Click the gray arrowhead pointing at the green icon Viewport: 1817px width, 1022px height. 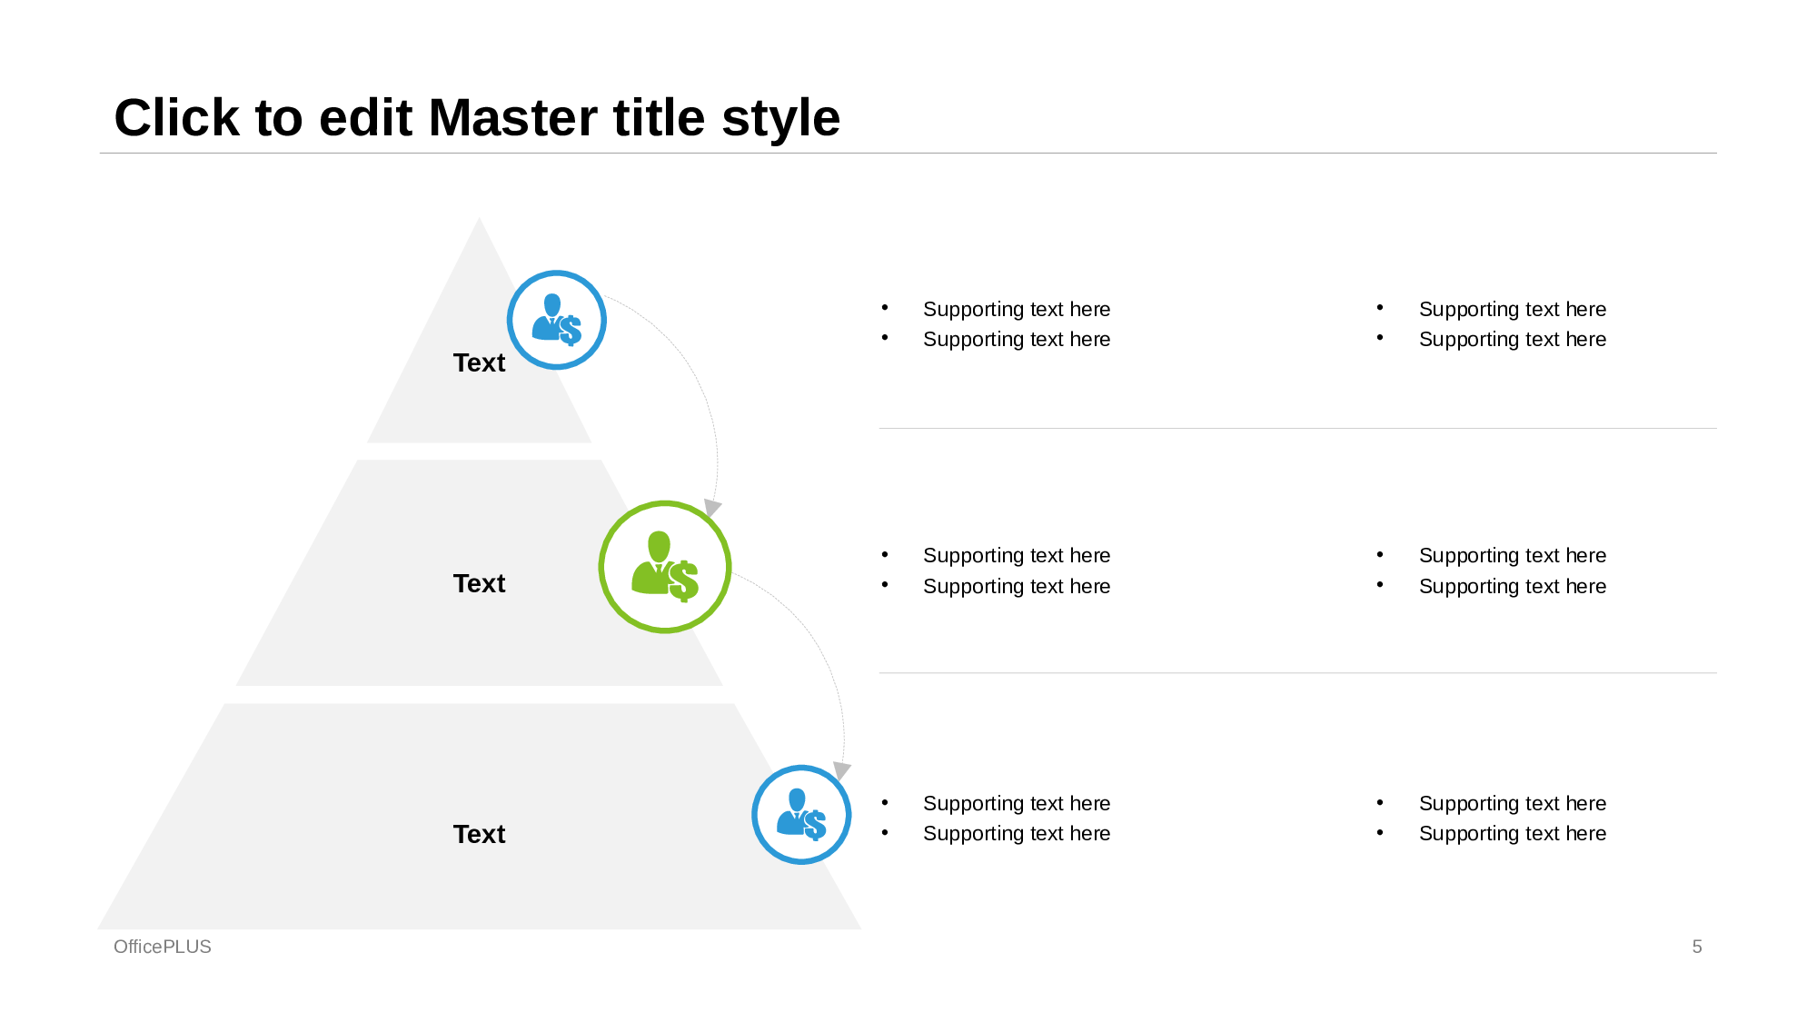712,508
